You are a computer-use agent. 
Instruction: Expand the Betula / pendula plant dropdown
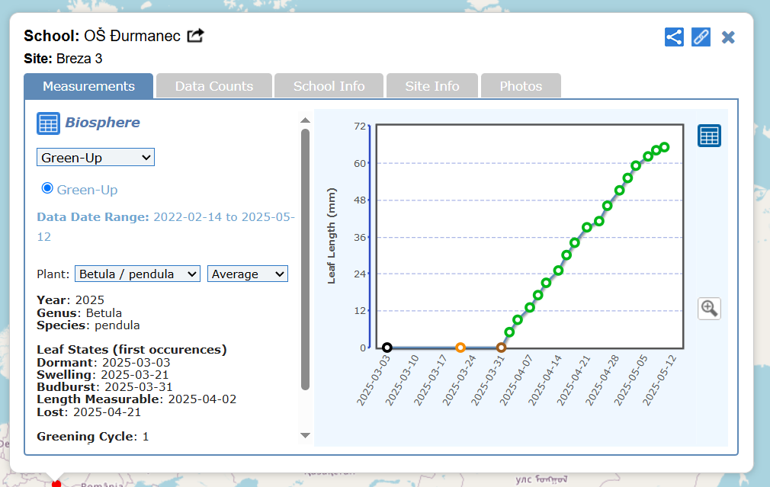[137, 274]
